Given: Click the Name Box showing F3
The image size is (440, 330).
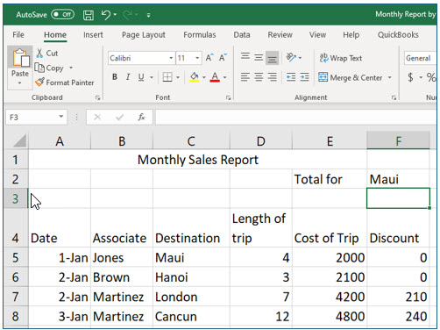Looking at the screenshot, I should [32, 118].
